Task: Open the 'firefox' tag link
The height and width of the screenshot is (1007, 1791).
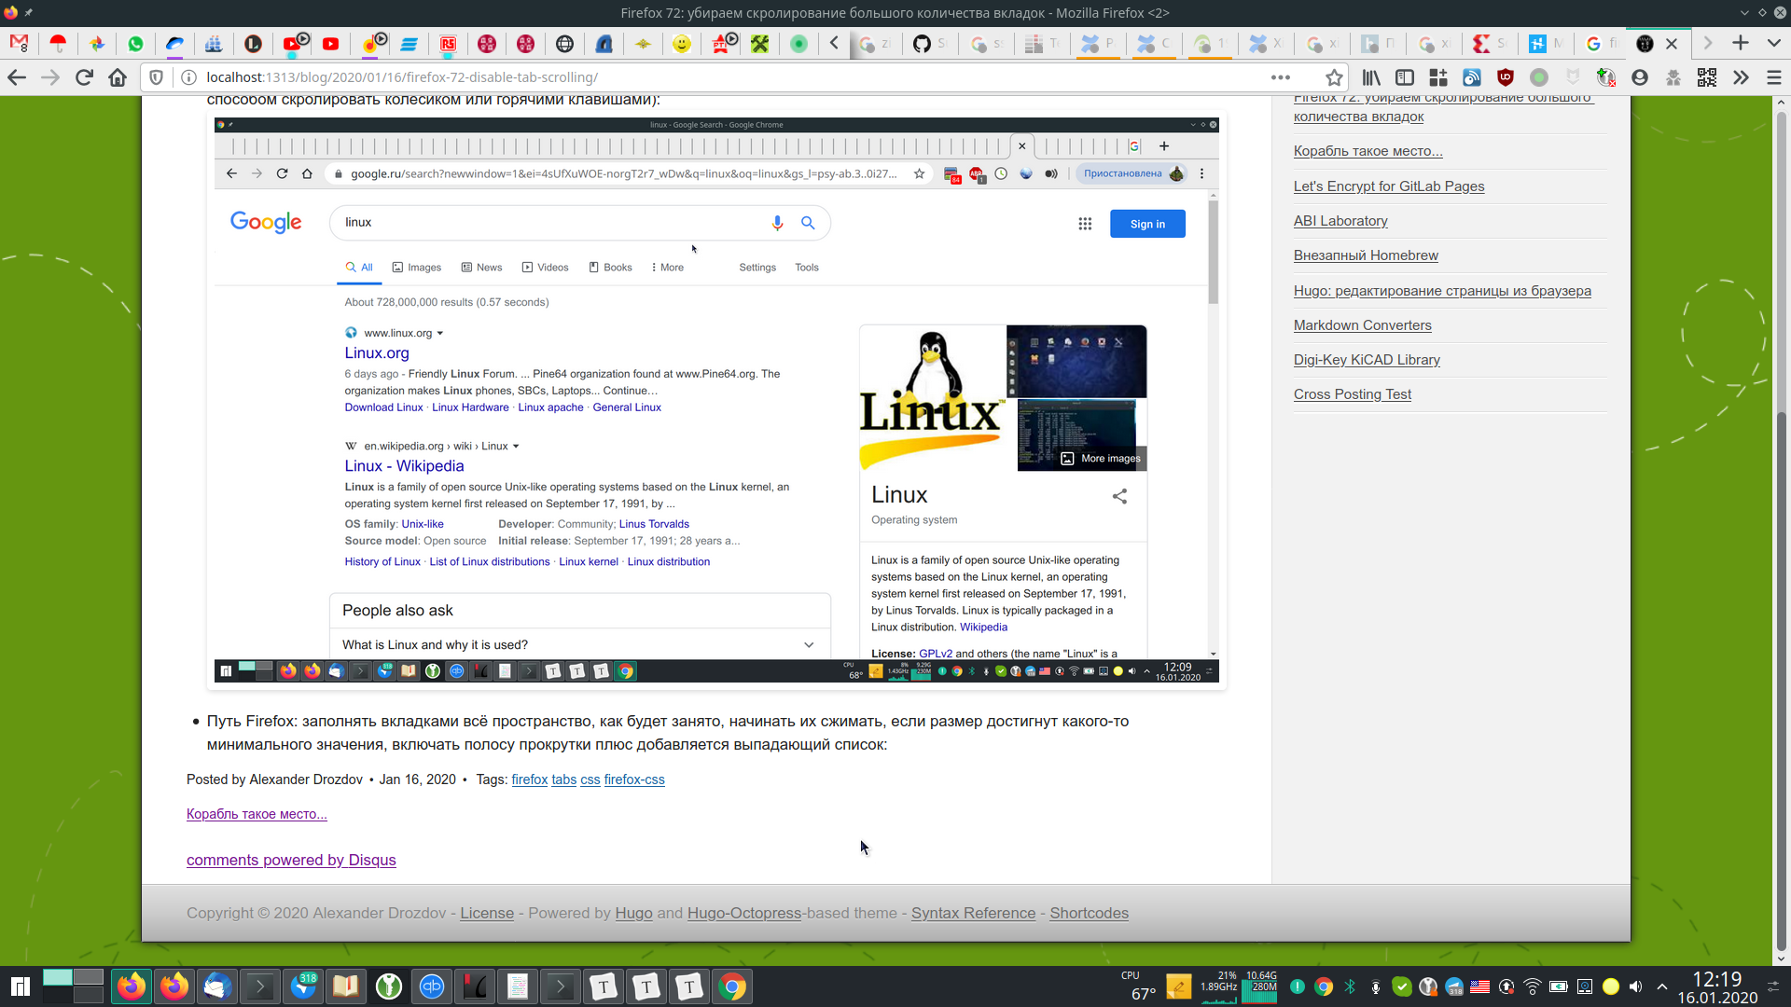Action: coord(529,779)
